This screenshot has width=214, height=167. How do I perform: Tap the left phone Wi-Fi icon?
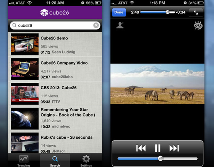point(29,3)
